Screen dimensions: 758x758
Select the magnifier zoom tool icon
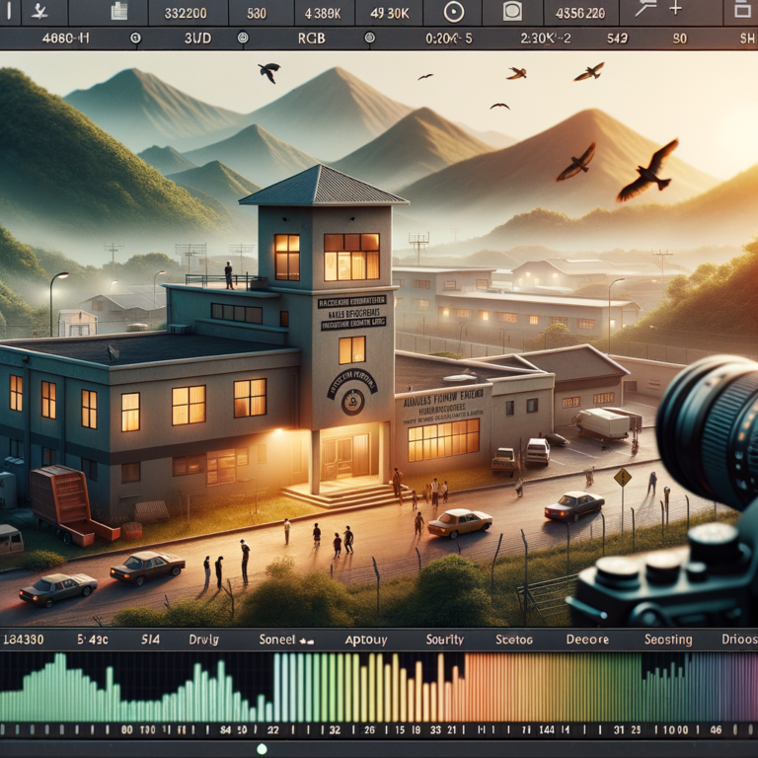[x=646, y=9]
